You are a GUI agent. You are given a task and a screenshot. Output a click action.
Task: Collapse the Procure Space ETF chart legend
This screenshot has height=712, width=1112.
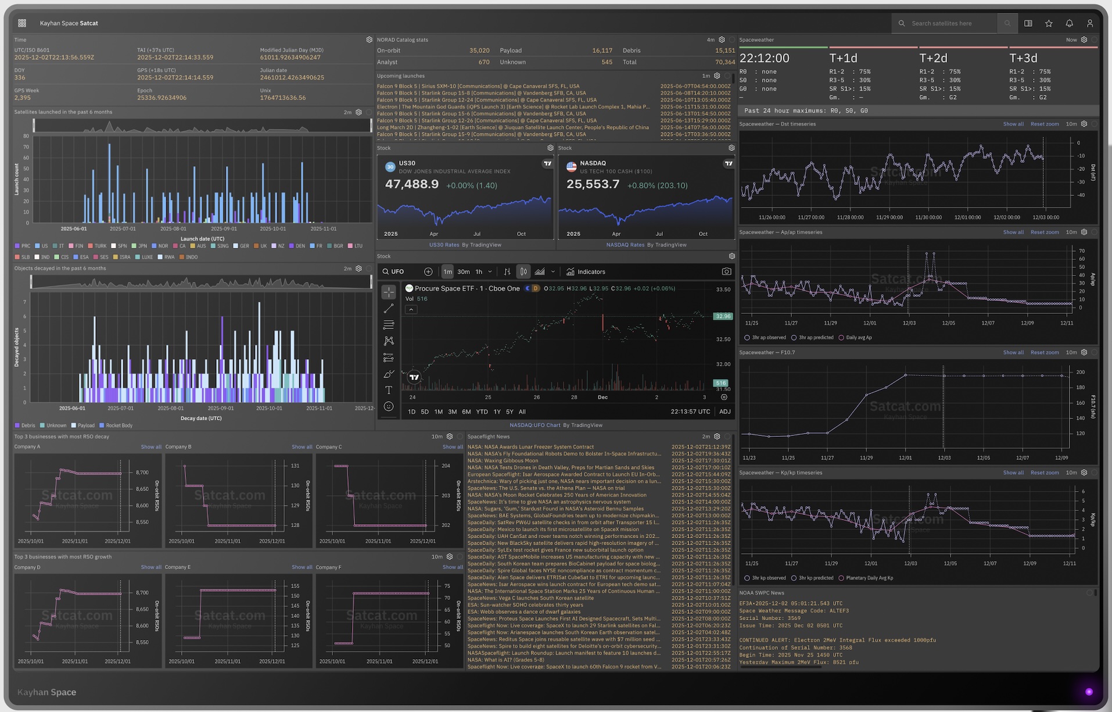(x=411, y=309)
